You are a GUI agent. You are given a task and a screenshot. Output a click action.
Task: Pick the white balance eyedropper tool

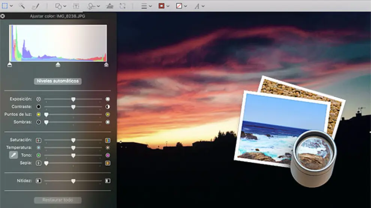pos(13,155)
